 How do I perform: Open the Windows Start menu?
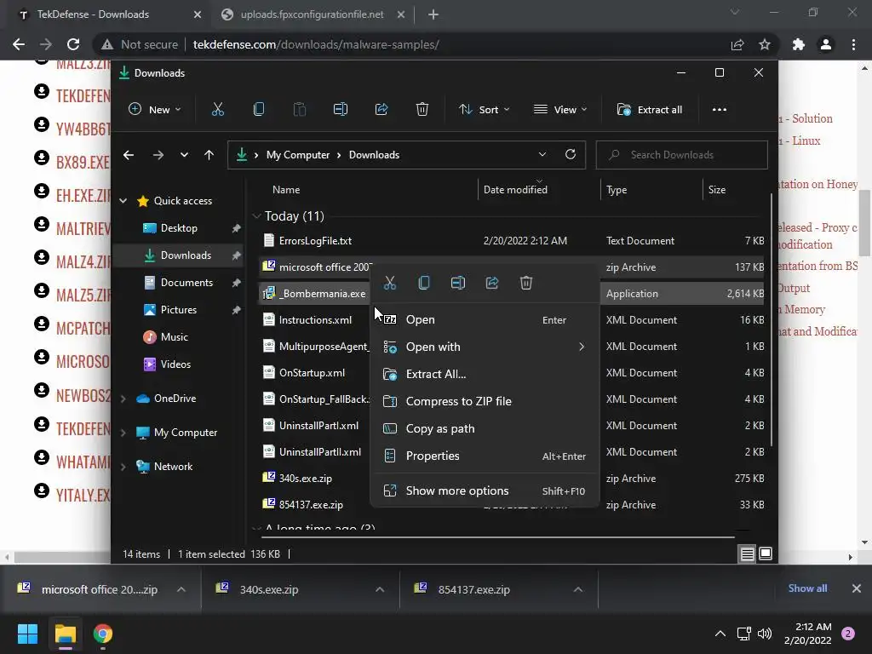(x=27, y=634)
